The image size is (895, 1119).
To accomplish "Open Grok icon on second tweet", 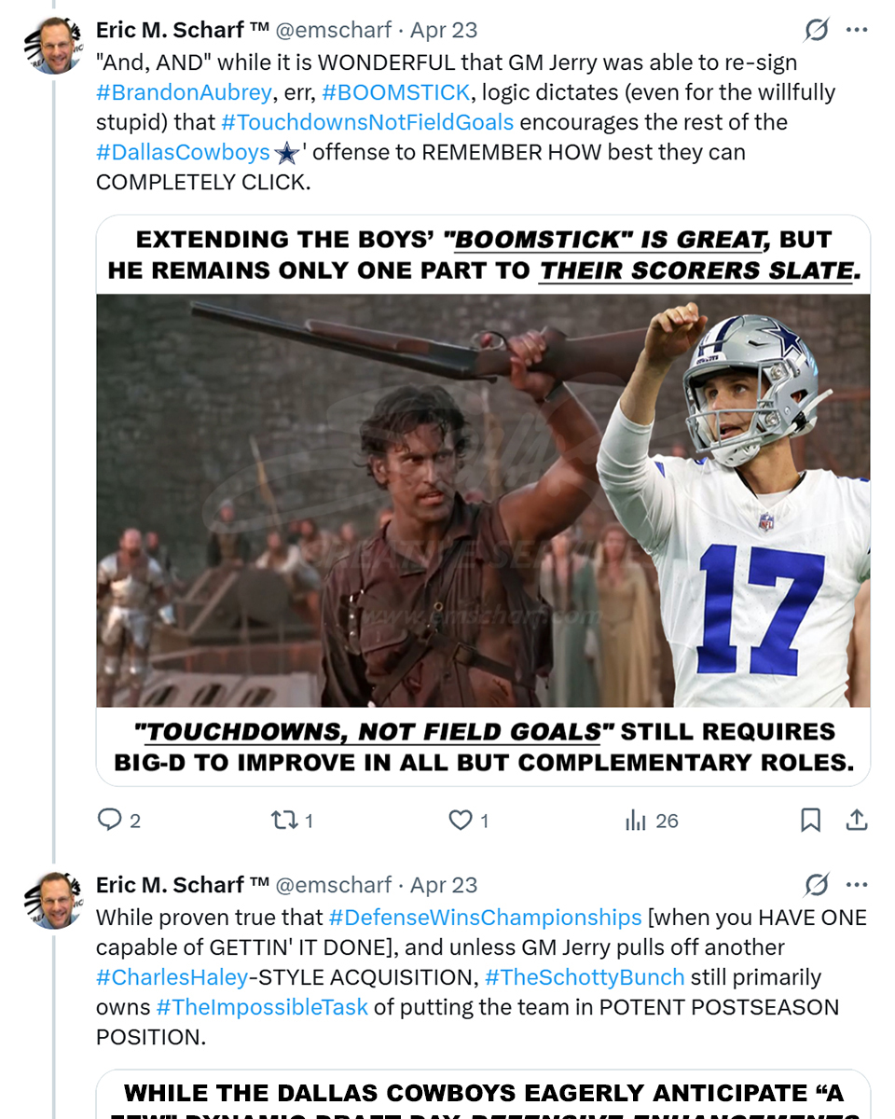I will click(817, 885).
